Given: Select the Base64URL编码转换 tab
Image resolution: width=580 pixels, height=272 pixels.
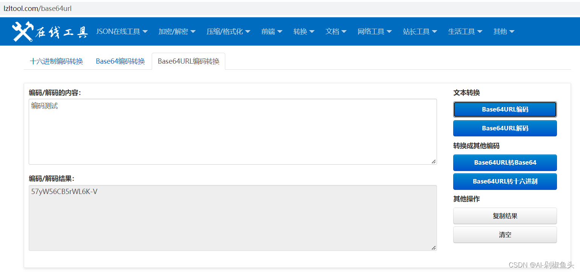Looking at the screenshot, I should [x=188, y=61].
